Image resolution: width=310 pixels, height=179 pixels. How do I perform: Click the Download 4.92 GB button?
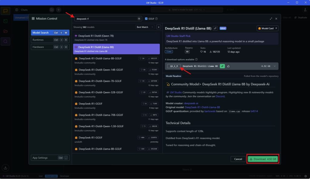coord(262,159)
